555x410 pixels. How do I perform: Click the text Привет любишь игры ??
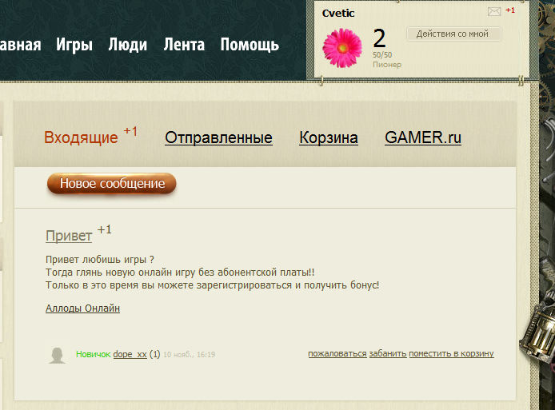click(100, 260)
